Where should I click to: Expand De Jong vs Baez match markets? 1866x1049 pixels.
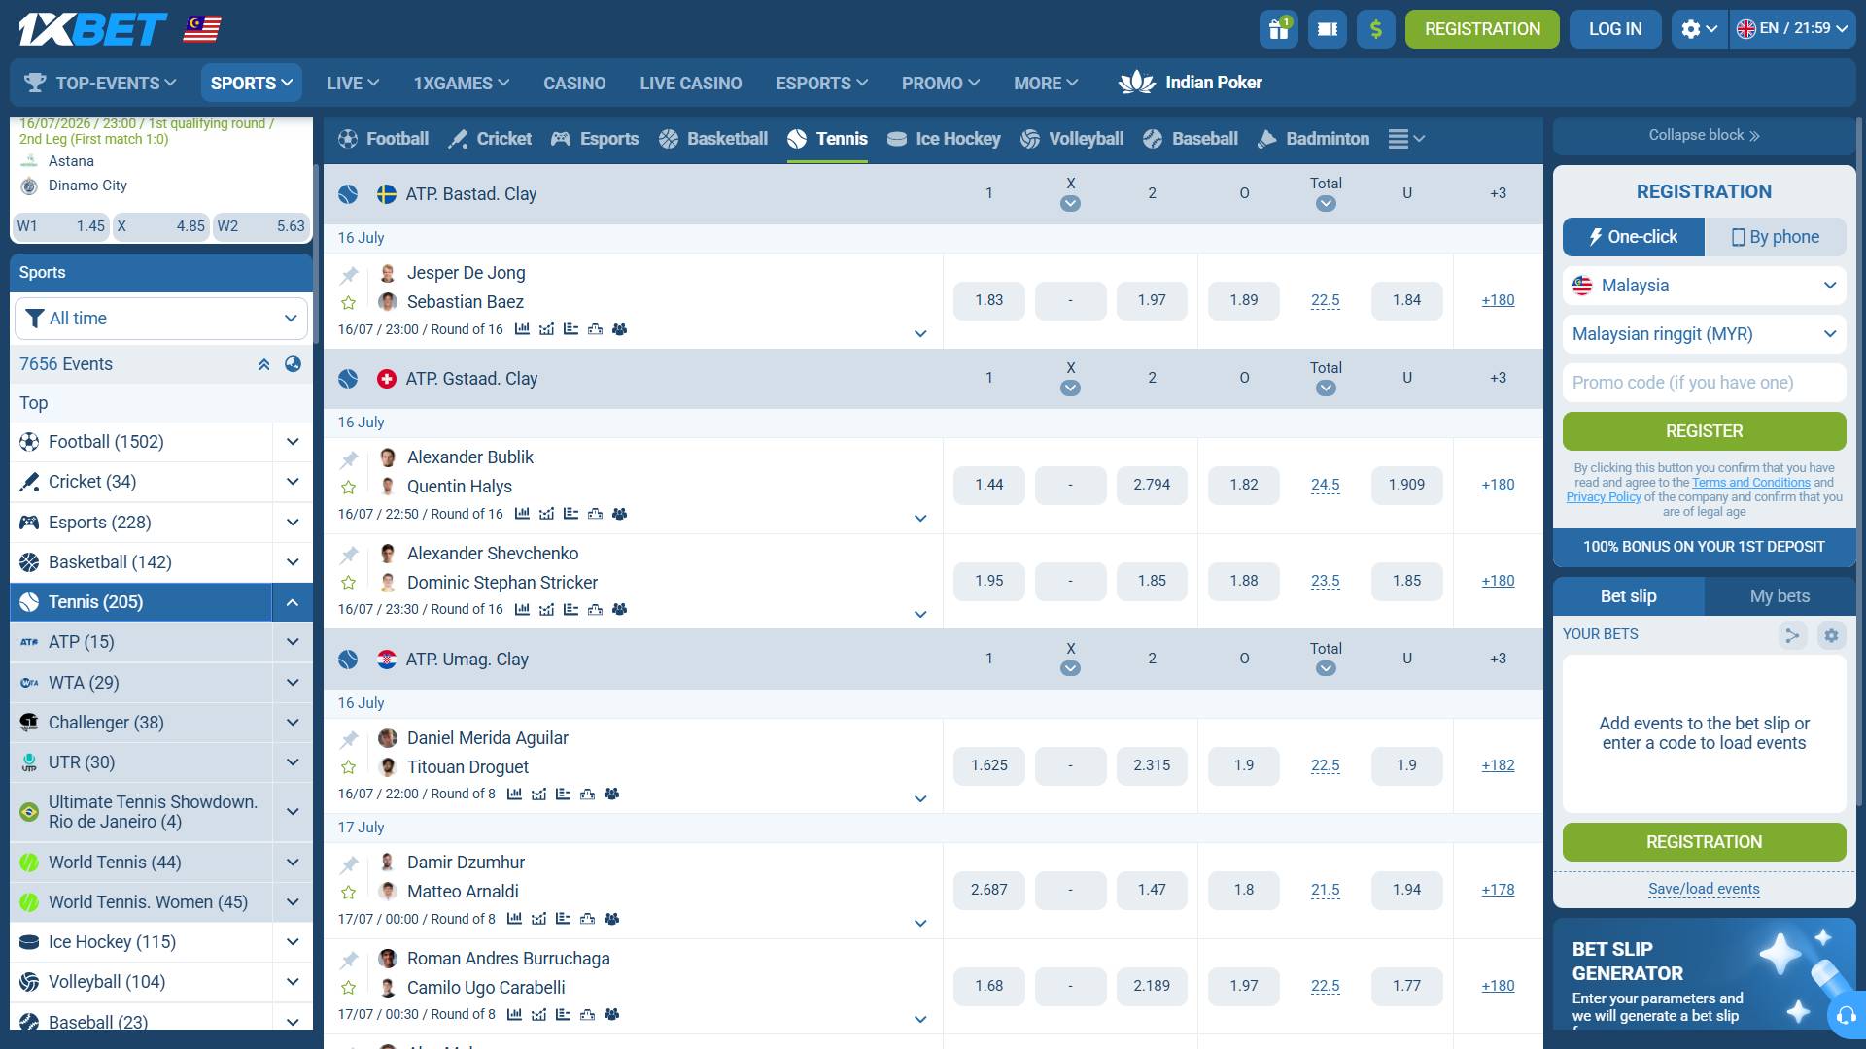tap(920, 334)
